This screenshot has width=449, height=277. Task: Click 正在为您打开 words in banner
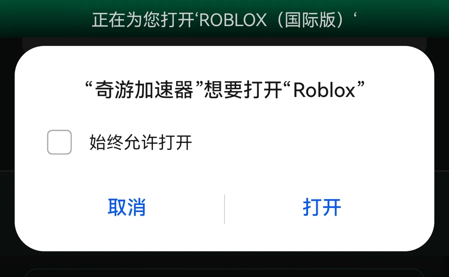(x=143, y=20)
